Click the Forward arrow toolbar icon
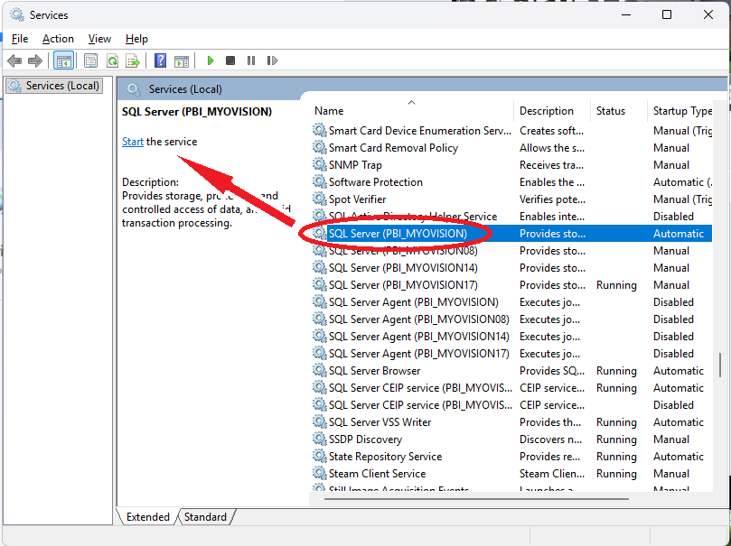The width and height of the screenshot is (731, 546). coord(35,60)
